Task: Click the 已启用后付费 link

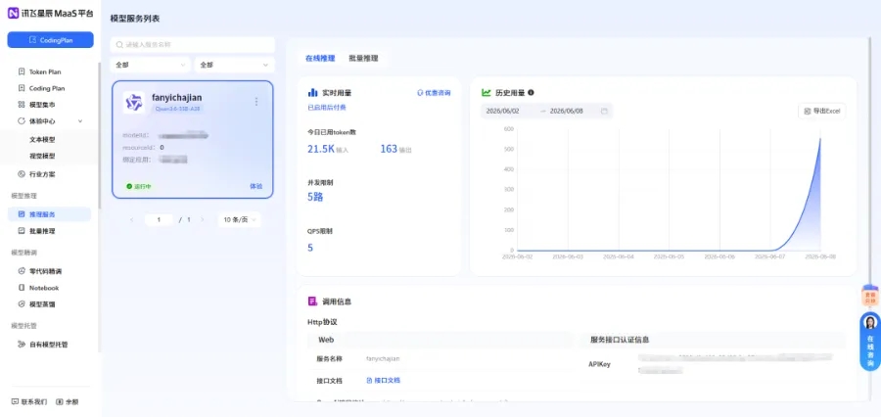Action: click(x=326, y=107)
